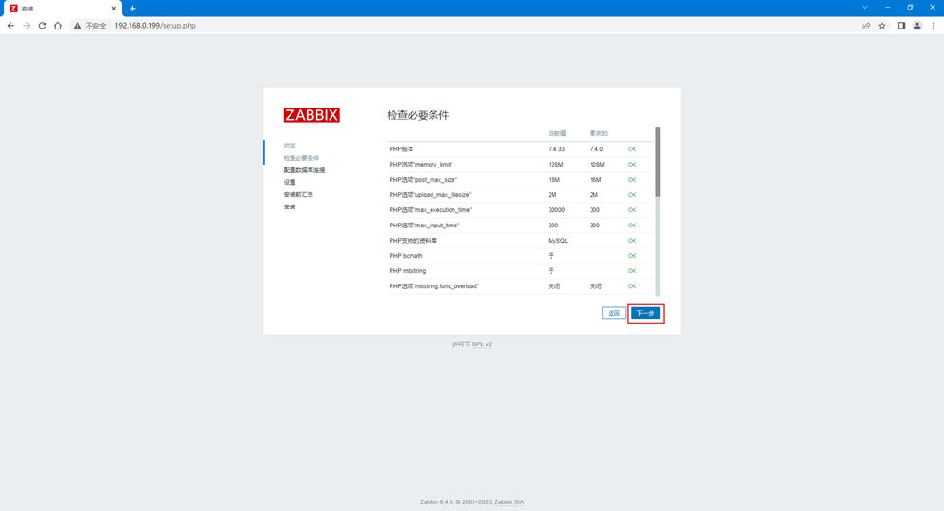Click the post_max_size row label
Screen dimensions: 944x511
tap(423, 180)
